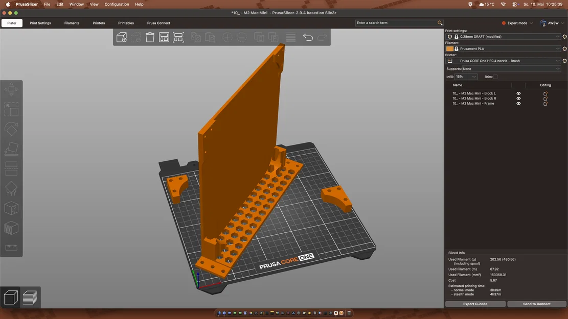
Task: Open the Infill 15% dropdown
Action: tap(466, 77)
